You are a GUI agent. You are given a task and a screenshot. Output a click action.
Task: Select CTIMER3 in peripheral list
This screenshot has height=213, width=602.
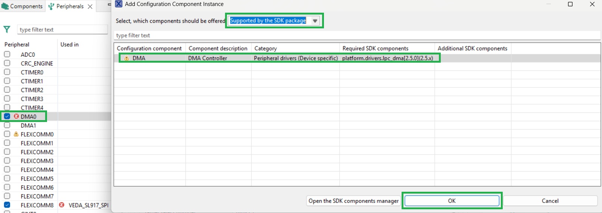[32, 99]
